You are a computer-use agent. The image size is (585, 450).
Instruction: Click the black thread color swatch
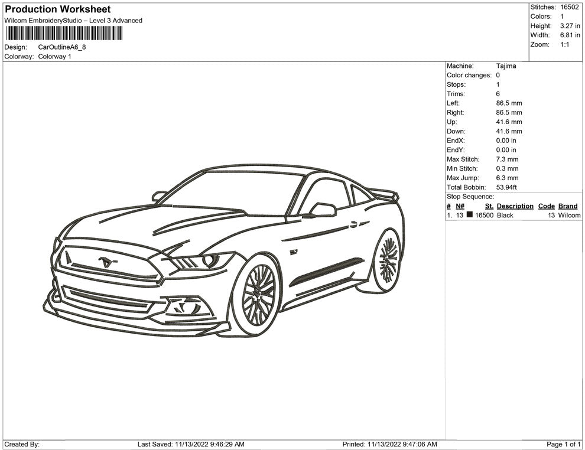click(469, 216)
